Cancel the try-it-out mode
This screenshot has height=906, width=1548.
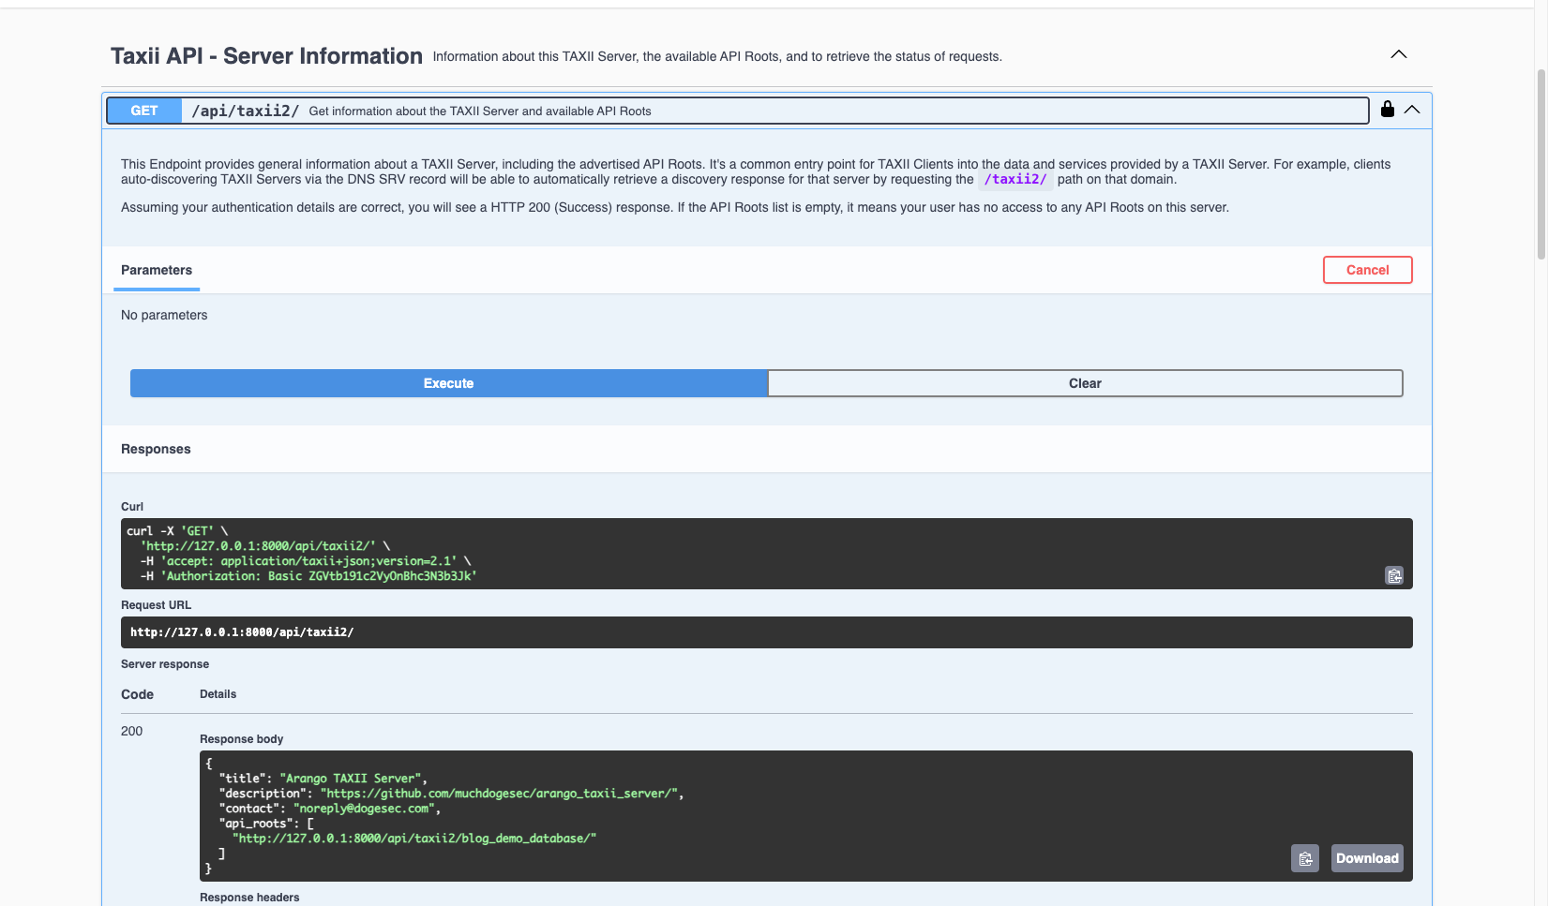[x=1367, y=270]
